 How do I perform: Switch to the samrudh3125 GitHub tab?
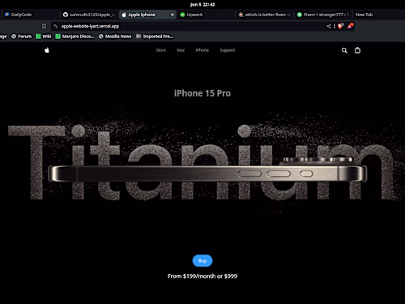tap(89, 15)
